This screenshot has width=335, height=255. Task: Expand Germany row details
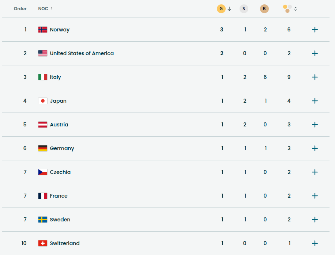tap(315, 148)
